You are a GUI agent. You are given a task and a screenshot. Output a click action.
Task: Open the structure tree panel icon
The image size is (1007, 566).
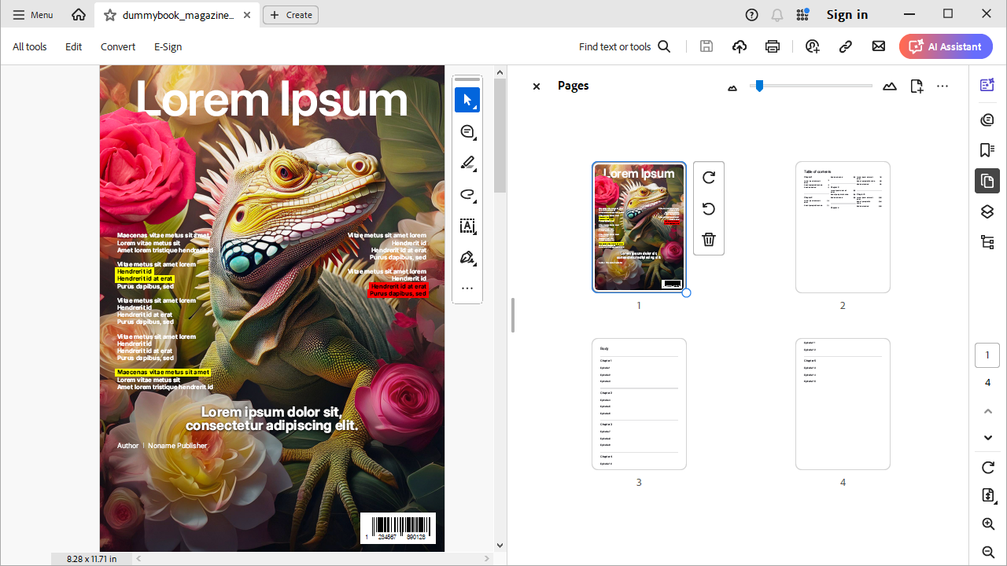[987, 242]
